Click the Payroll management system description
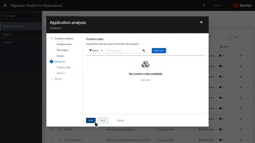The height and width of the screenshot is (143, 255). (x=120, y=129)
